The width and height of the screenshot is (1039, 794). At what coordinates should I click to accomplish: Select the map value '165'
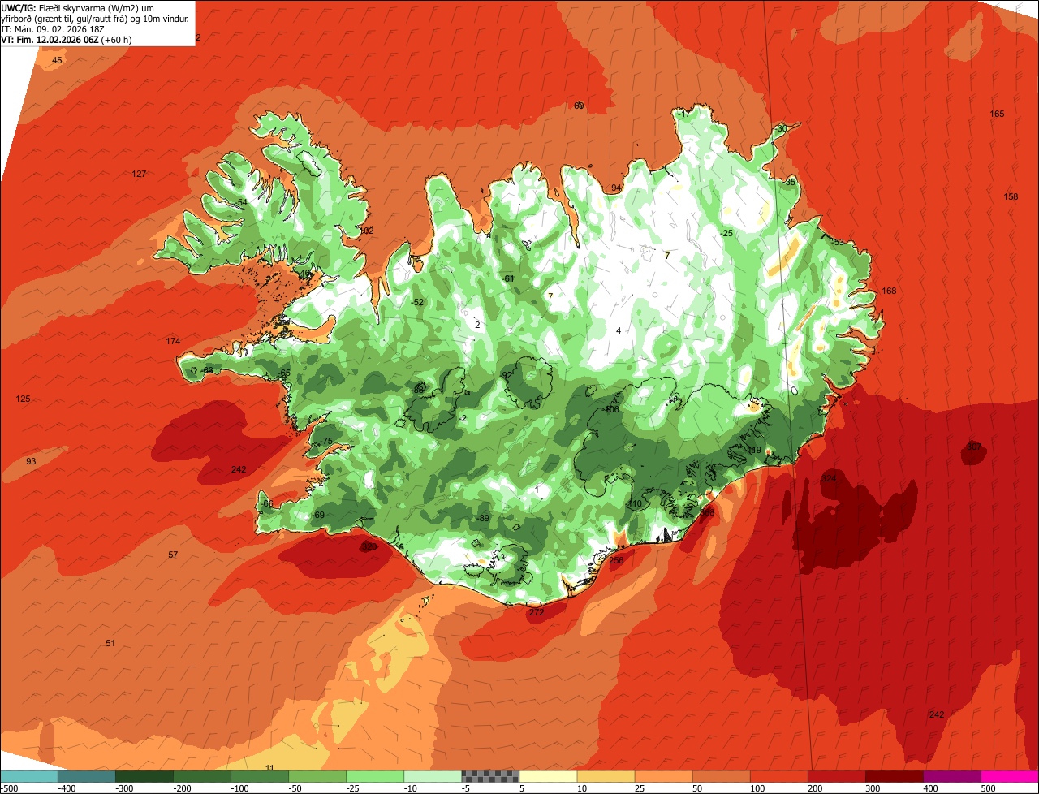pyautogui.click(x=997, y=114)
